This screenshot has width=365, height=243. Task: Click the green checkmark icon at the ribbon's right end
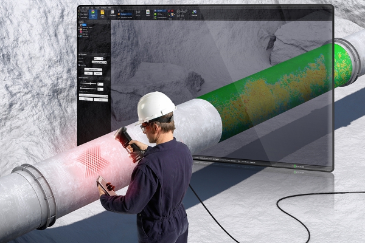pos(194,12)
